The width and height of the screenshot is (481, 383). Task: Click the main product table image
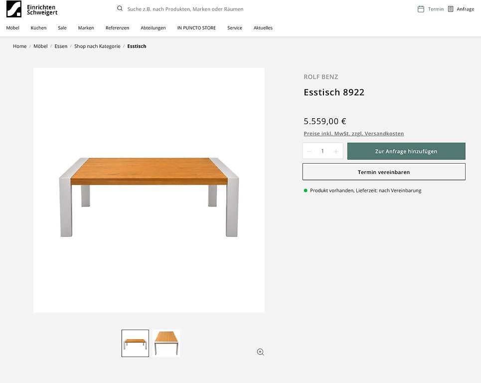(149, 191)
